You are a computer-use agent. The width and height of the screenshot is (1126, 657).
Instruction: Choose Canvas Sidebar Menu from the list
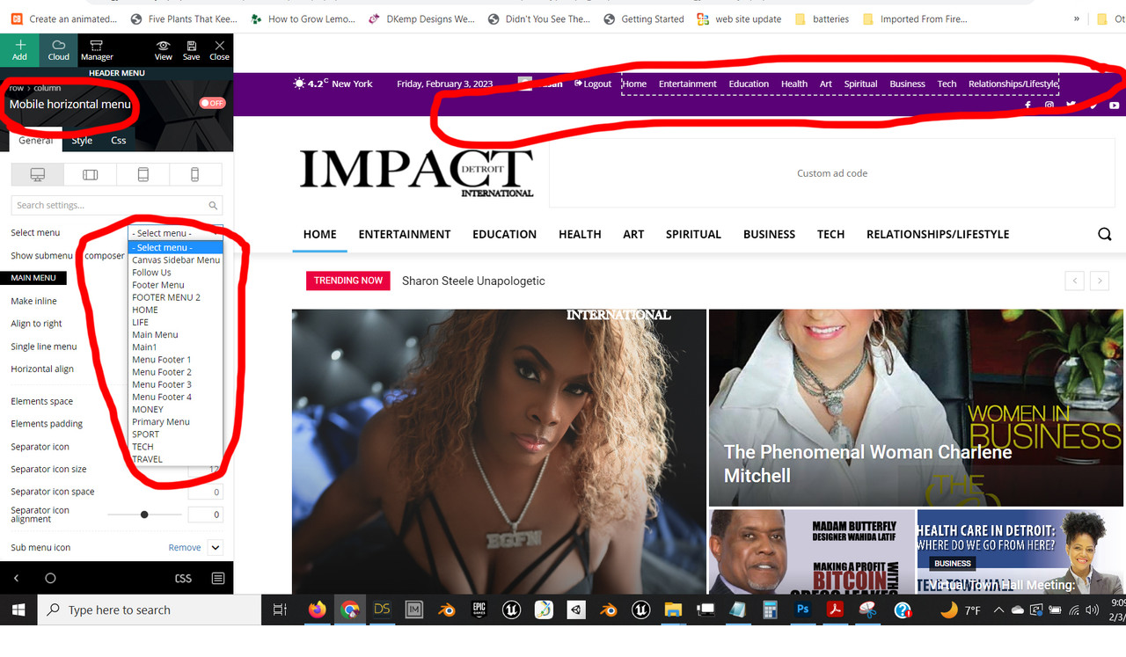(176, 260)
